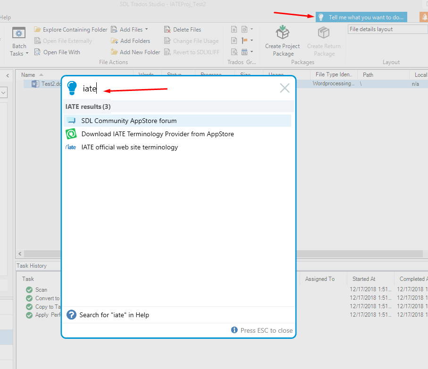Click the file list scrollbar left arrow
This screenshot has height=369, width=428.
tap(20, 254)
